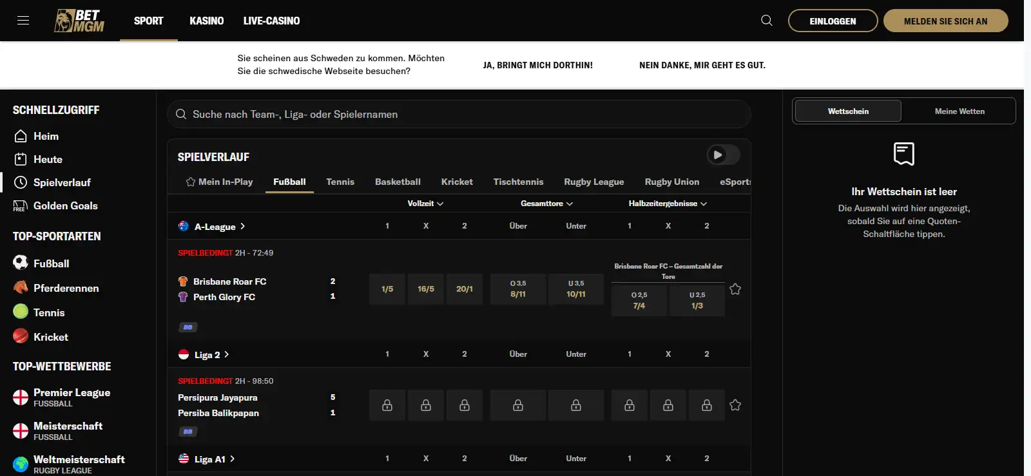Switch to Meine Wetten tab

[959, 111]
